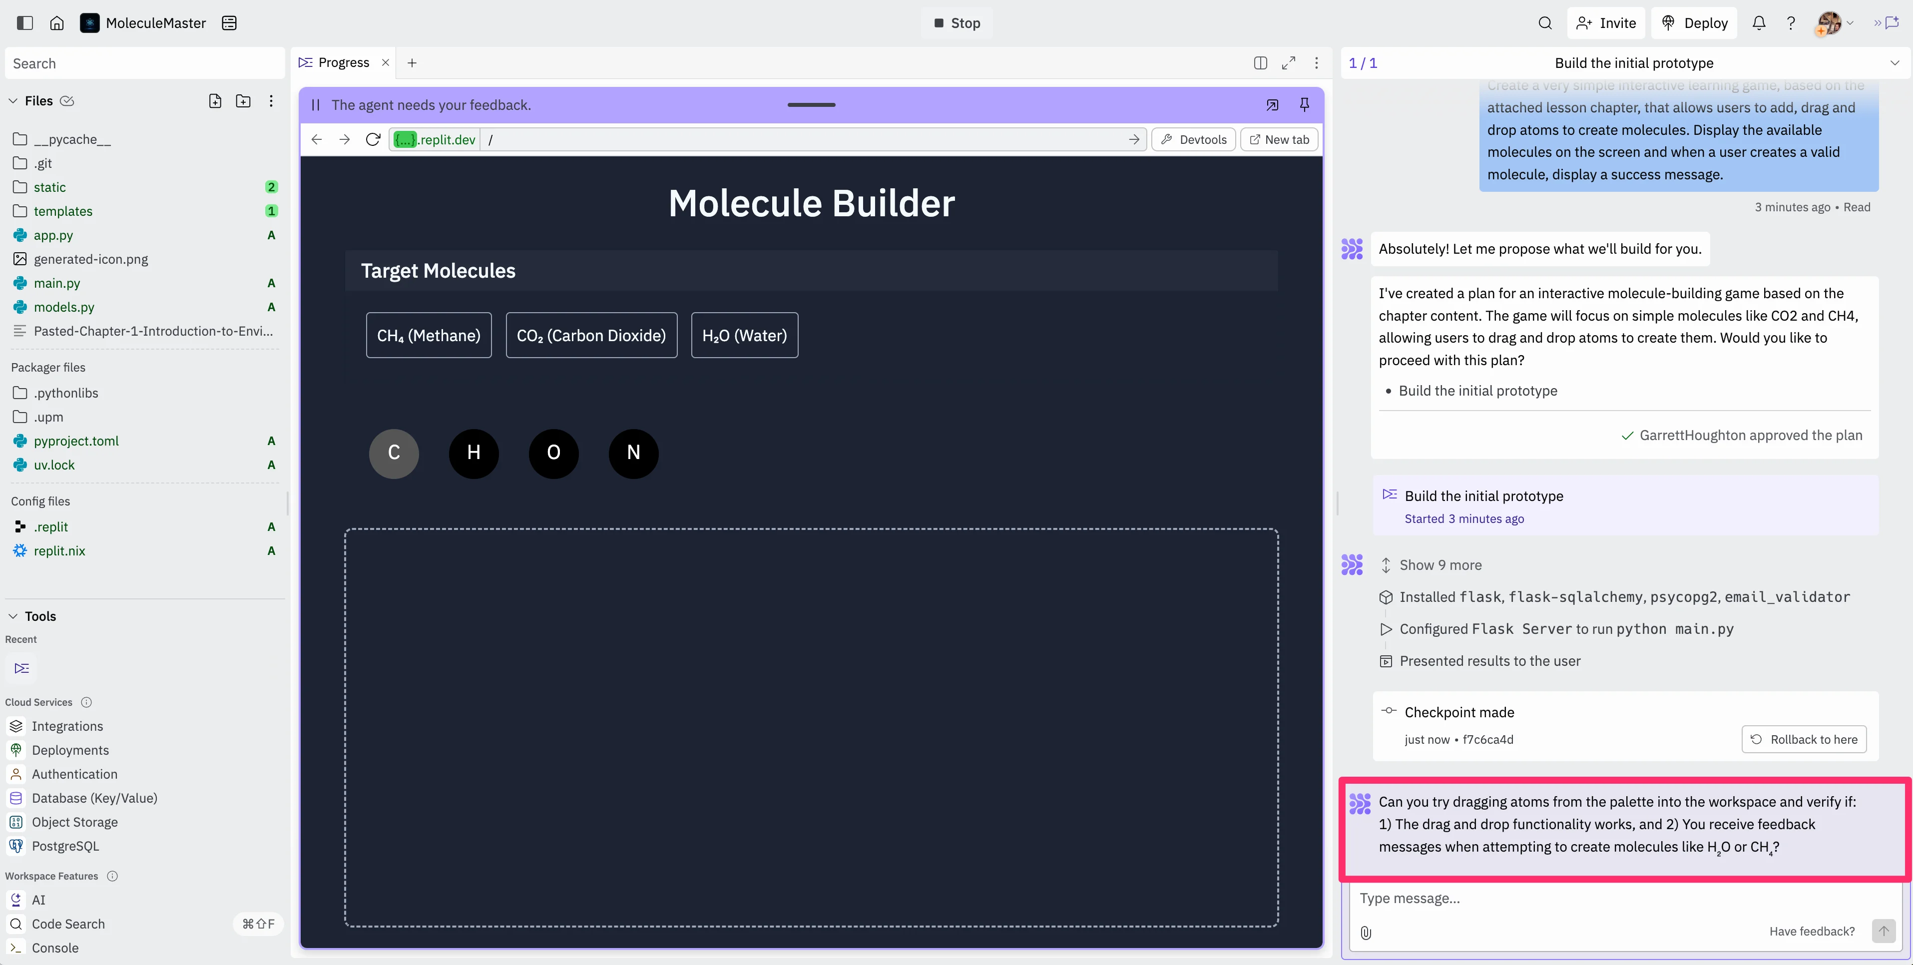This screenshot has height=965, width=1913.
Task: Click Rollback to here button
Action: coord(1804,739)
